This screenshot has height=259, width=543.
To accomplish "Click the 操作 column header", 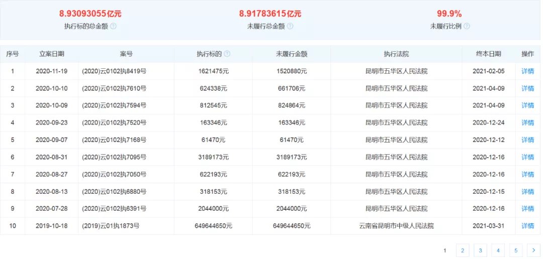I will pos(528,54).
